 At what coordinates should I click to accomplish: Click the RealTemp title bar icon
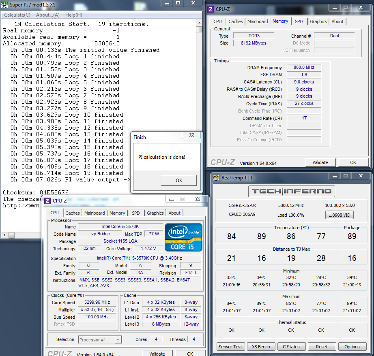(216, 178)
